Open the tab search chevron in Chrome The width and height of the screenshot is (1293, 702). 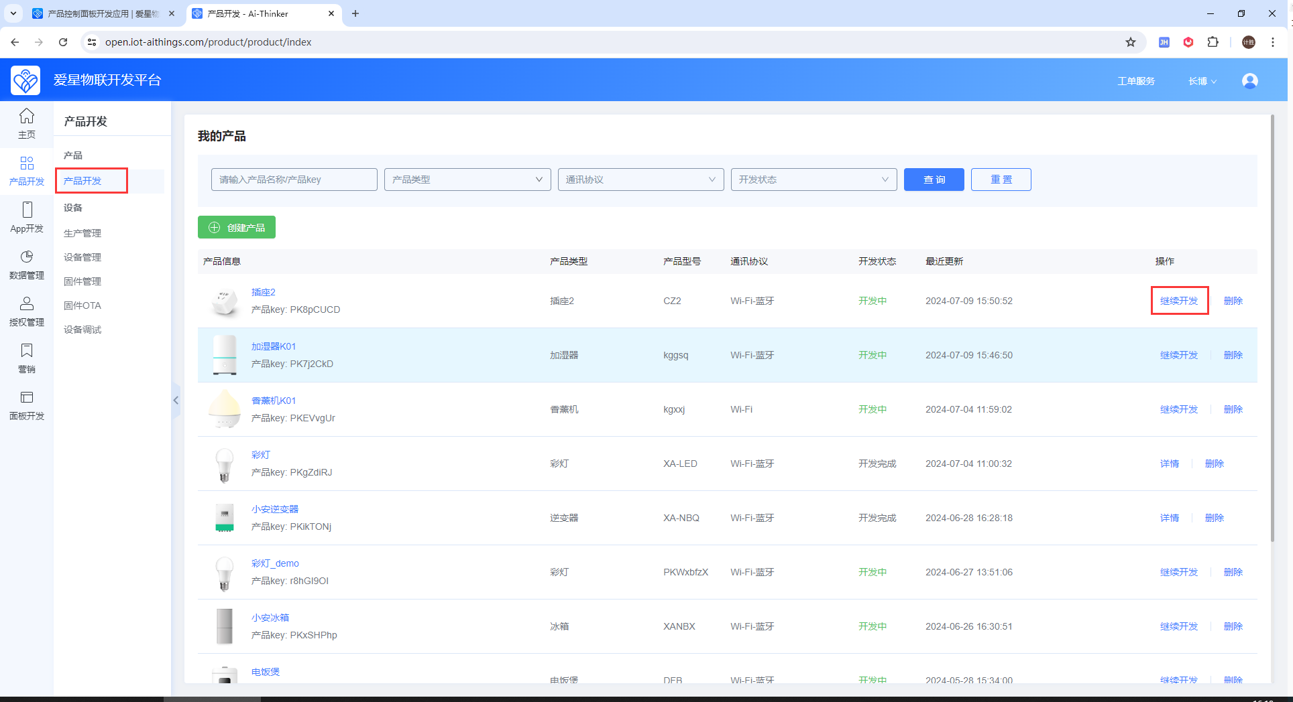[13, 13]
